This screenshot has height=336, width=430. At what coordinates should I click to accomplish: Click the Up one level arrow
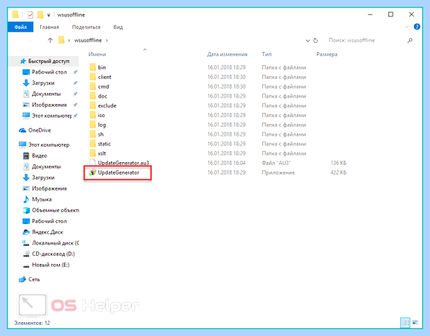pos(50,40)
